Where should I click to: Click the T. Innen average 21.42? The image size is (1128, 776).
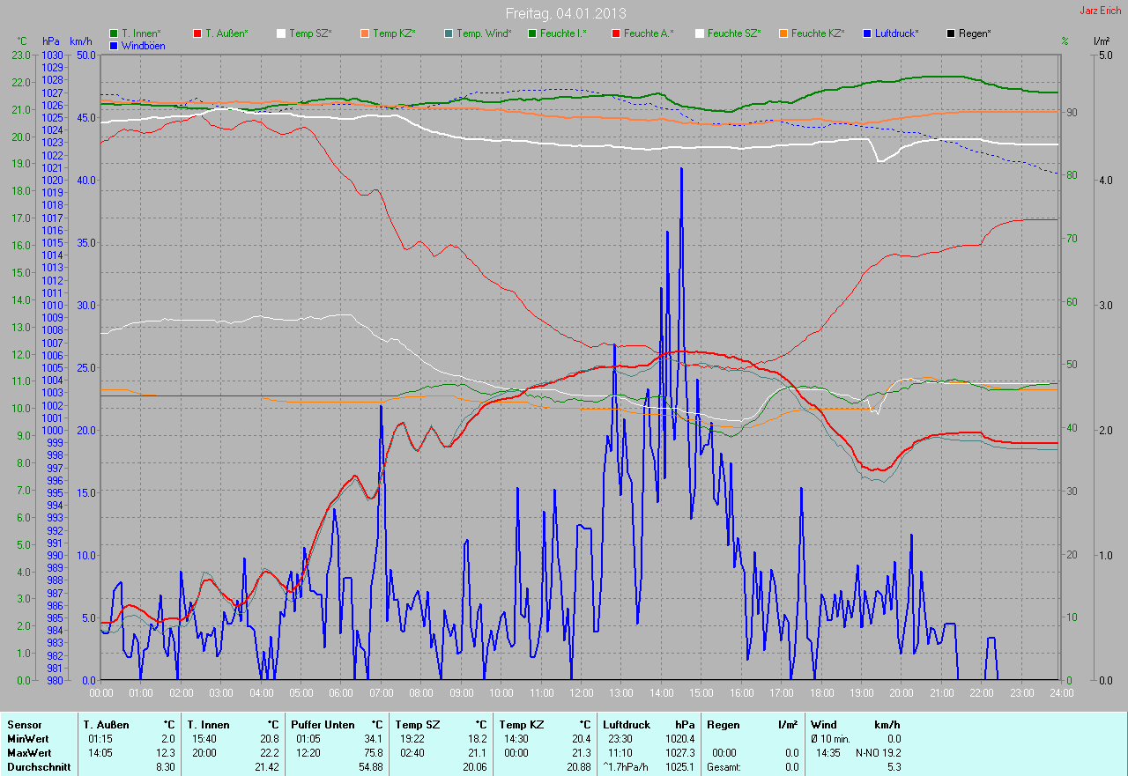pos(267,767)
